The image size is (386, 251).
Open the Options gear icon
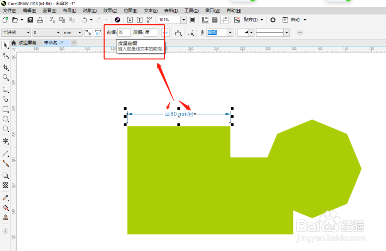tap(273, 20)
